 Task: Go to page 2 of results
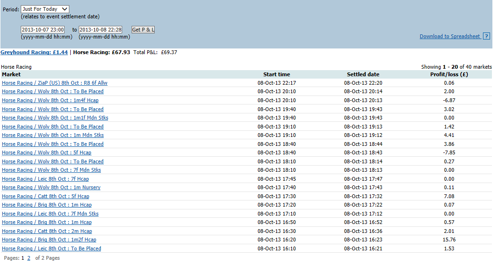(29, 258)
